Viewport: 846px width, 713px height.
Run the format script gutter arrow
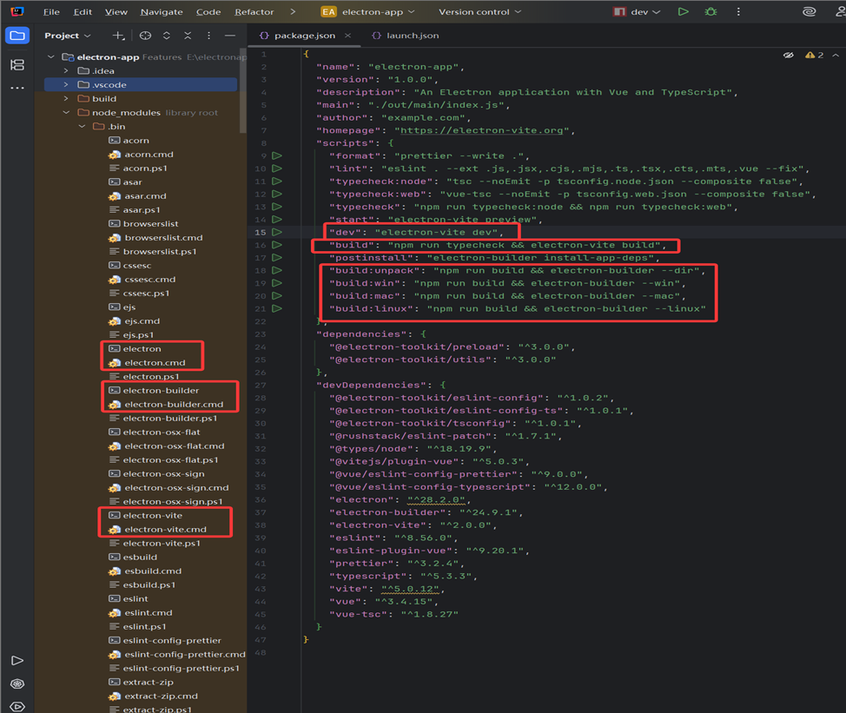[x=277, y=155]
